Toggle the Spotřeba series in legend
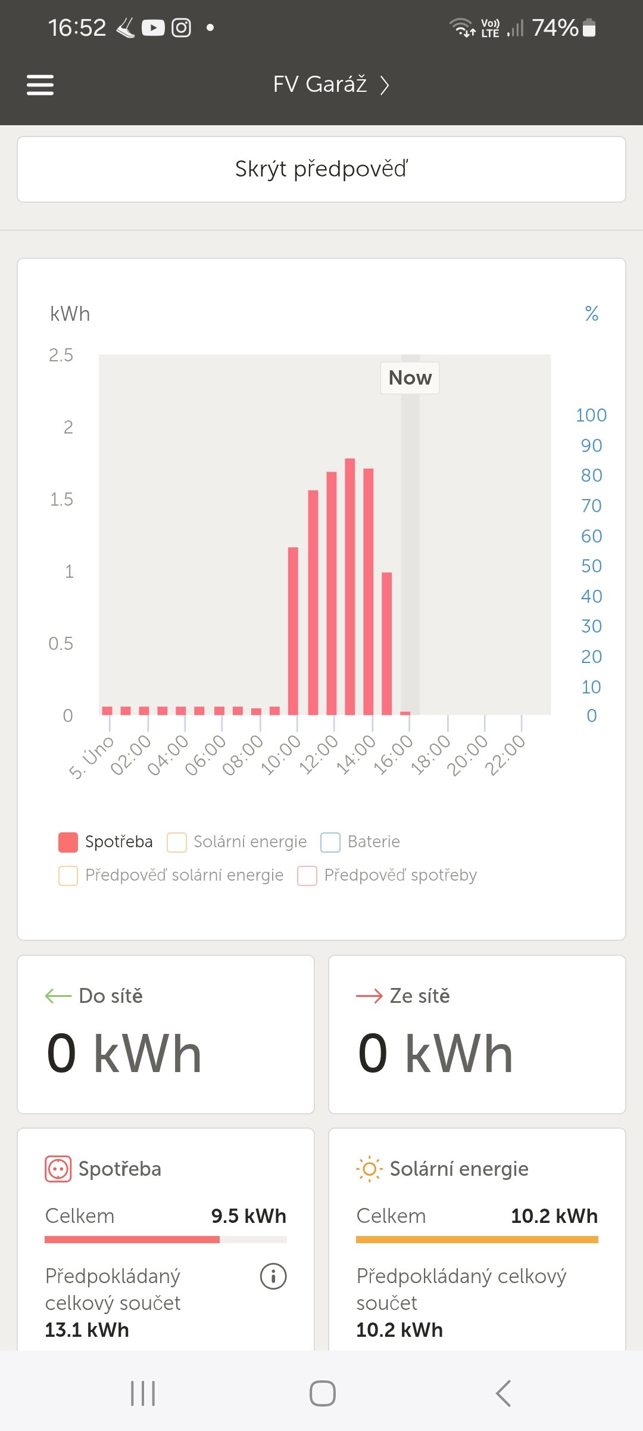This screenshot has width=643, height=1431. tap(68, 842)
